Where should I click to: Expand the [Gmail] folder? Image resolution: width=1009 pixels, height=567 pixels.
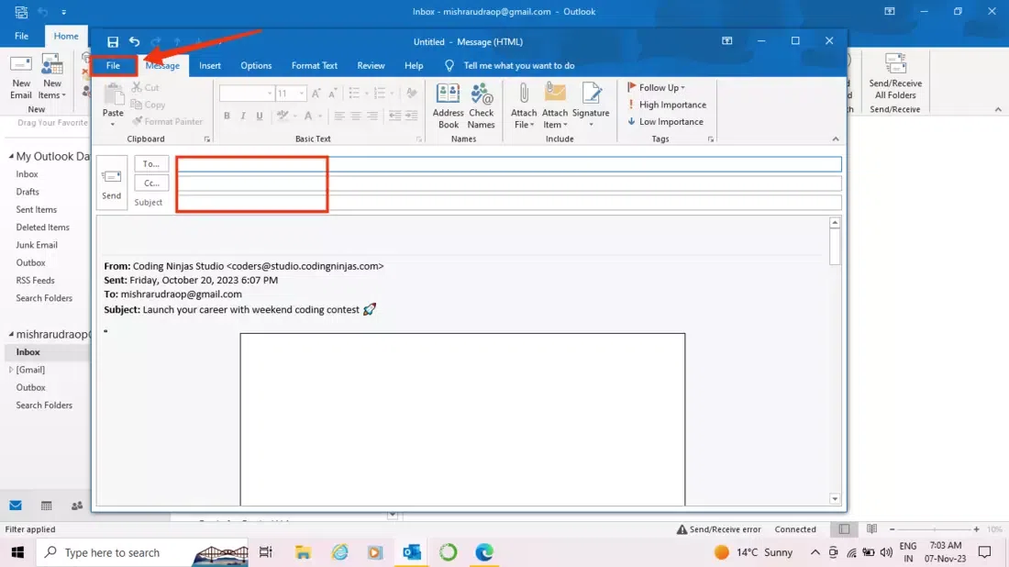pyautogui.click(x=11, y=370)
